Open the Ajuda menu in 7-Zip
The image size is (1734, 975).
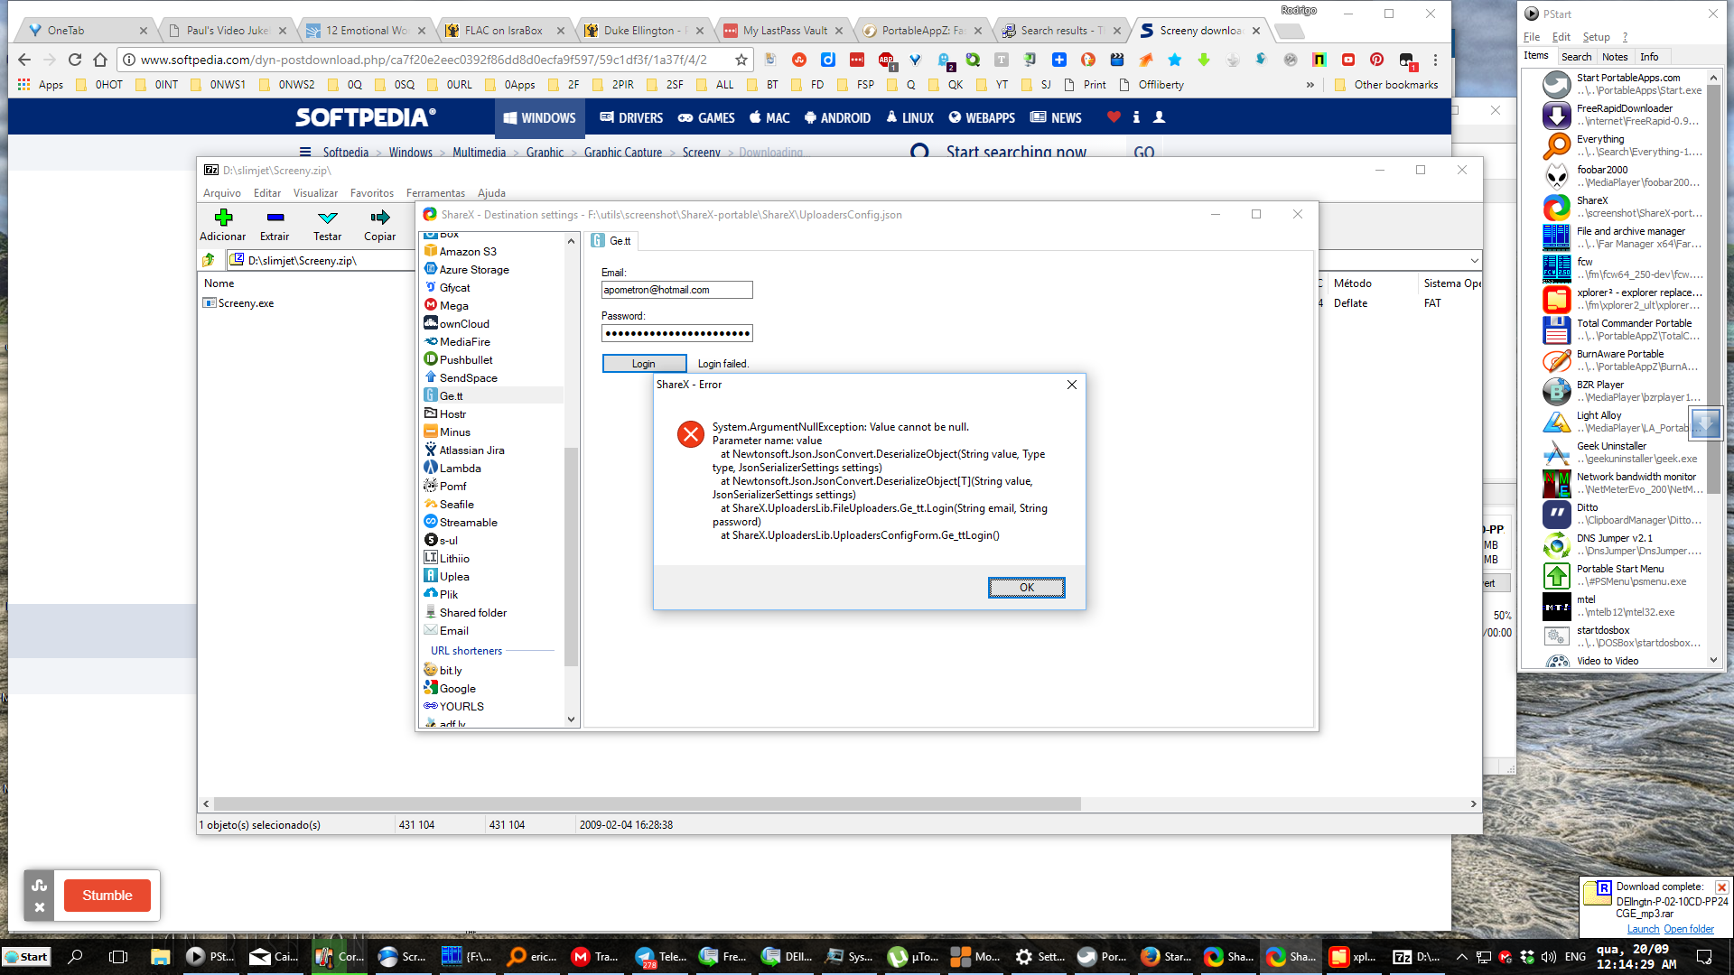(491, 192)
